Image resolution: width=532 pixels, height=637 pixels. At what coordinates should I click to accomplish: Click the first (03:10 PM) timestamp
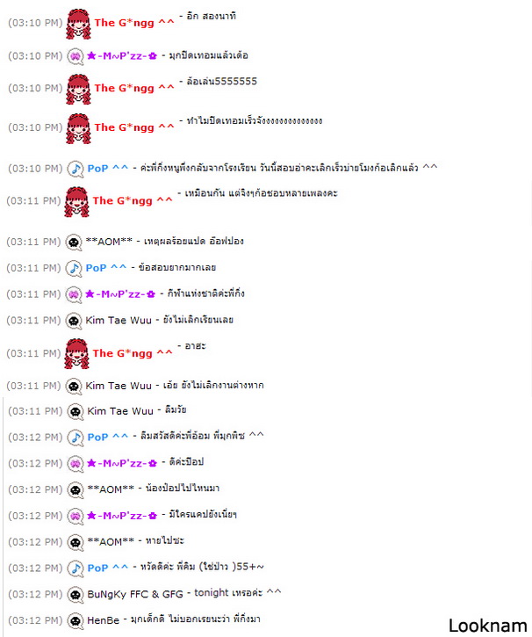coord(35,23)
